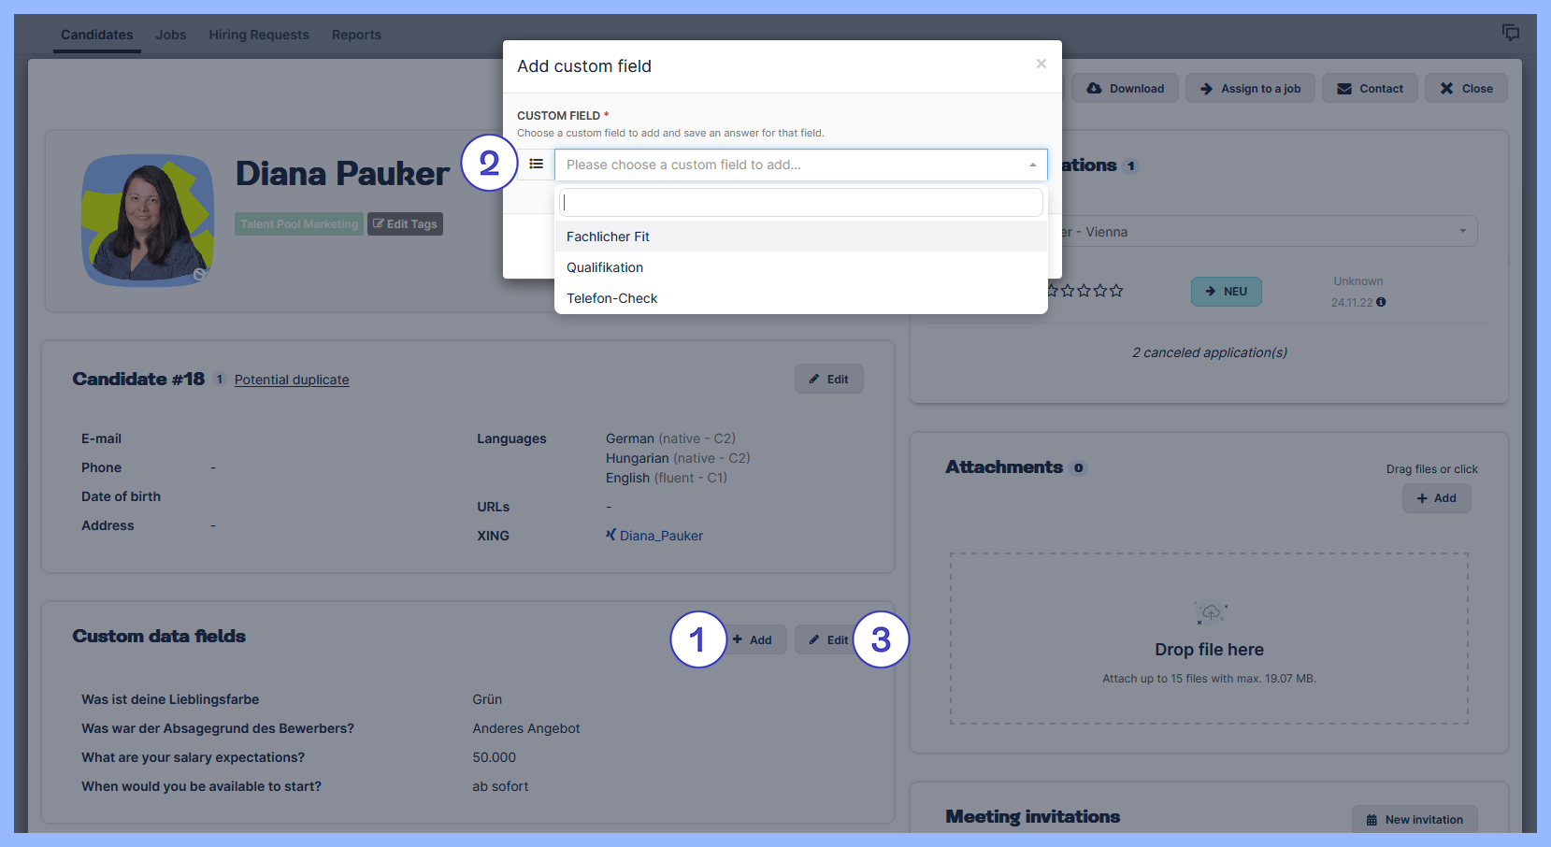
Task: Open the Hiring Requests tab
Action: (259, 35)
